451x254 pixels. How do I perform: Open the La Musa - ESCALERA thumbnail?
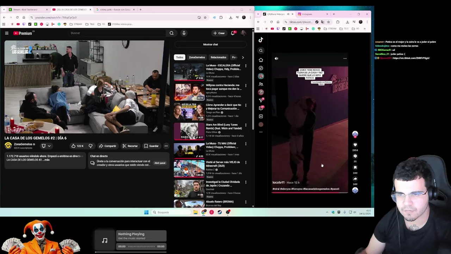[x=189, y=72]
